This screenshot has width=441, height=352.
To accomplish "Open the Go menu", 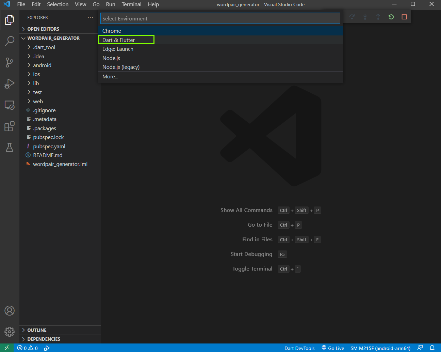I will coord(96,4).
